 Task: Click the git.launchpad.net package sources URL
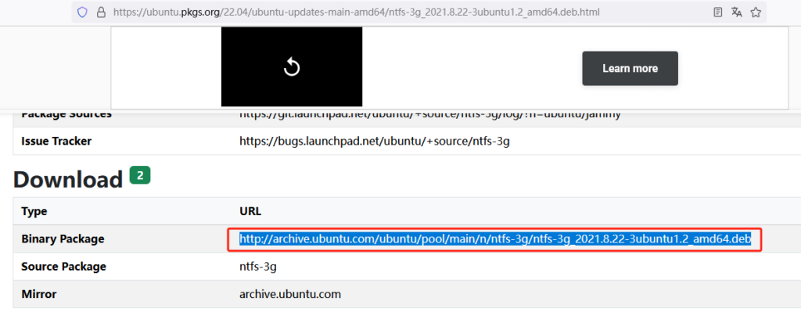tap(430, 115)
